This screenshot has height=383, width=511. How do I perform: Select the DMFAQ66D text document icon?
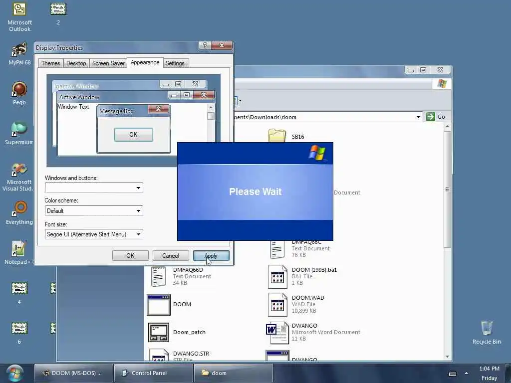click(x=159, y=276)
